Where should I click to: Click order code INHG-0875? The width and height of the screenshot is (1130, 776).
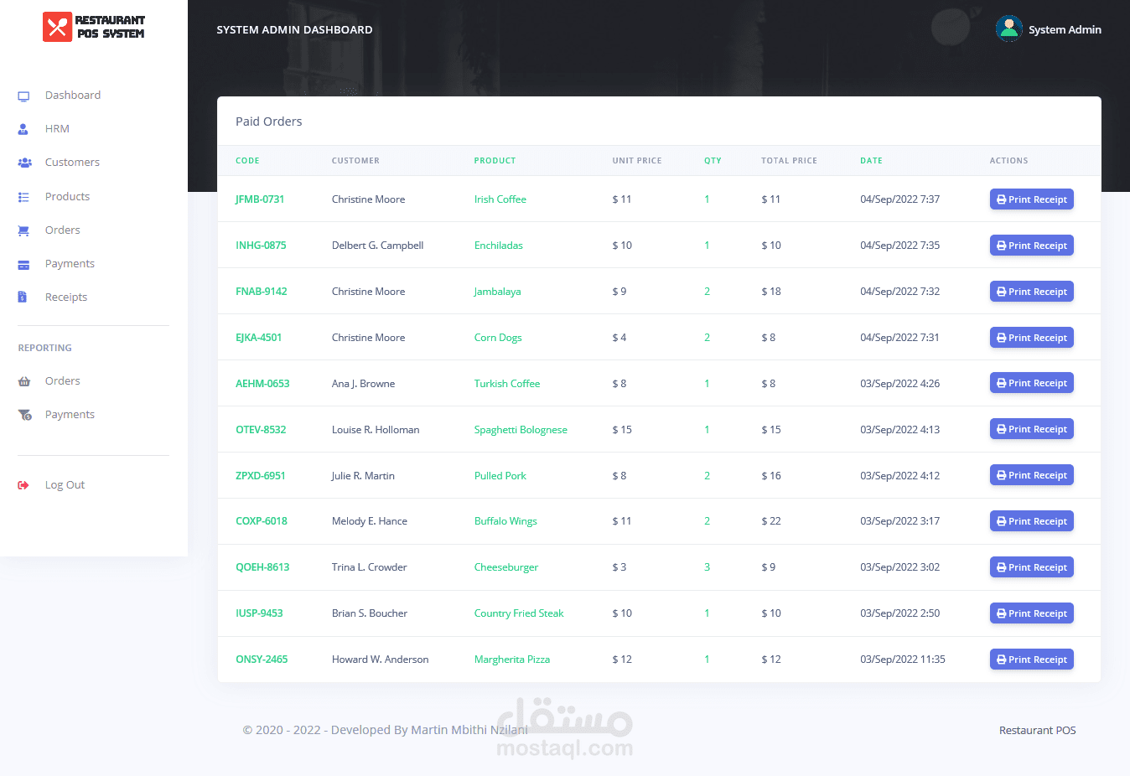(x=261, y=246)
